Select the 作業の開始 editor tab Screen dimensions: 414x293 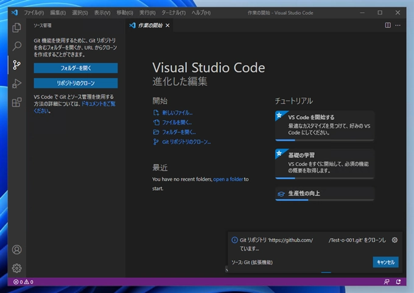point(149,26)
